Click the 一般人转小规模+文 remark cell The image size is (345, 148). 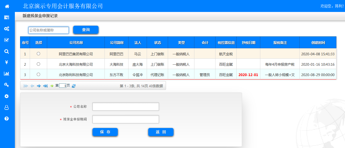280,75
